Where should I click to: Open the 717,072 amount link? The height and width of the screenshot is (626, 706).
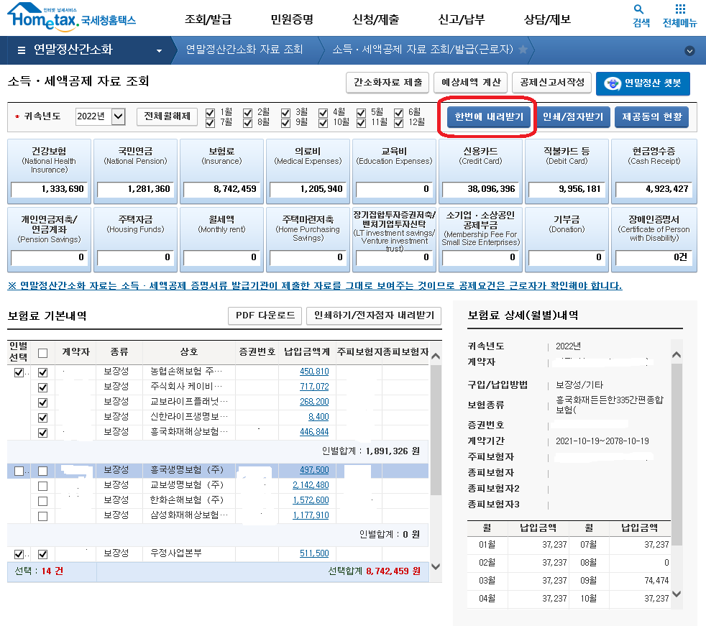click(314, 387)
